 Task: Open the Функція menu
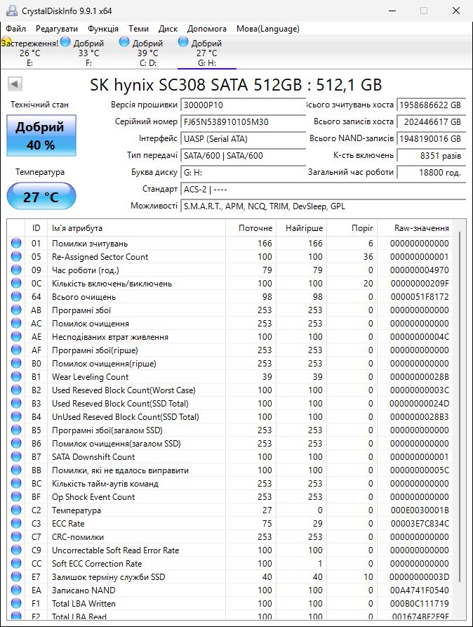click(x=103, y=29)
